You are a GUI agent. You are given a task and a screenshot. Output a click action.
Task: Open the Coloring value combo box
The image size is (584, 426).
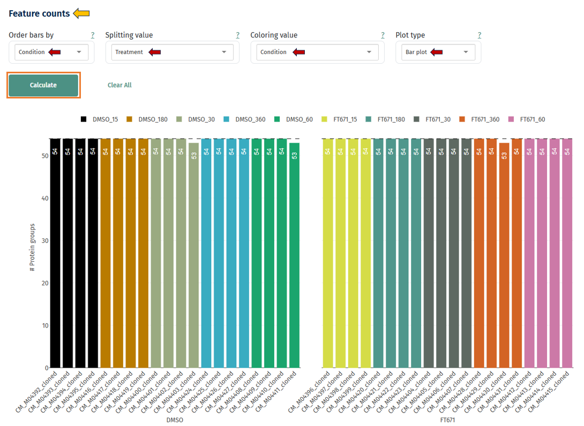tap(316, 52)
